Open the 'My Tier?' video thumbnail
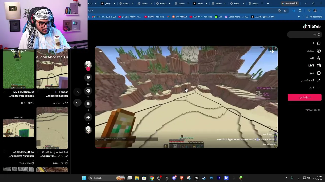 click(18, 69)
